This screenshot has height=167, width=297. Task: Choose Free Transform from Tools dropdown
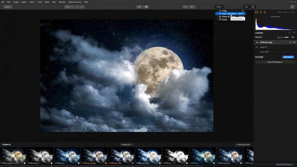[x=231, y=14]
